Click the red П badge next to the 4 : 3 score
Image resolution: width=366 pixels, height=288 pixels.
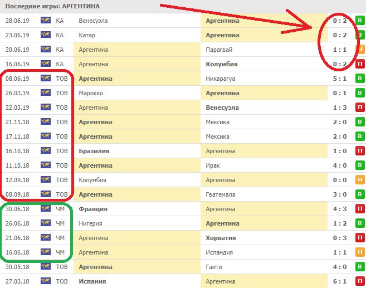pyautogui.click(x=360, y=209)
